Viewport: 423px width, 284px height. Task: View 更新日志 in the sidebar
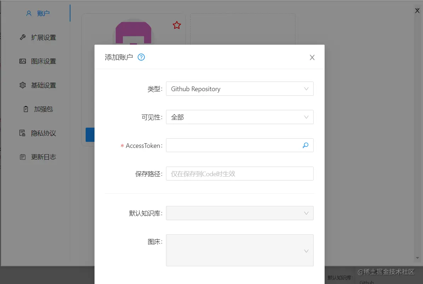(38, 157)
